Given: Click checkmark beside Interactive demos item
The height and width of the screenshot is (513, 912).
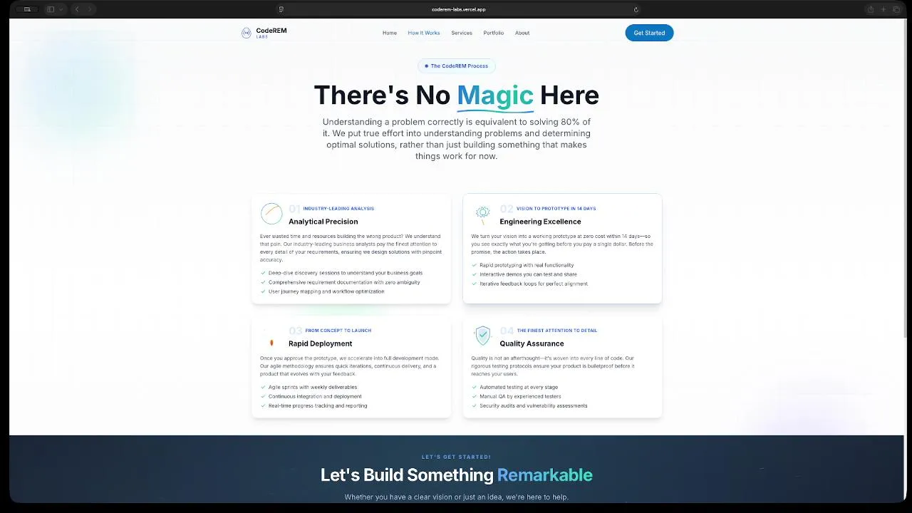Looking at the screenshot, I should point(474,274).
